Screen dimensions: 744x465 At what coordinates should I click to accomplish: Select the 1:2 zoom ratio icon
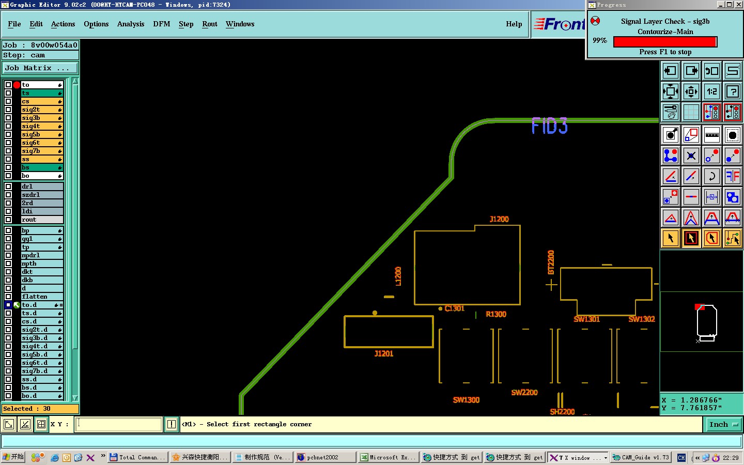711,92
